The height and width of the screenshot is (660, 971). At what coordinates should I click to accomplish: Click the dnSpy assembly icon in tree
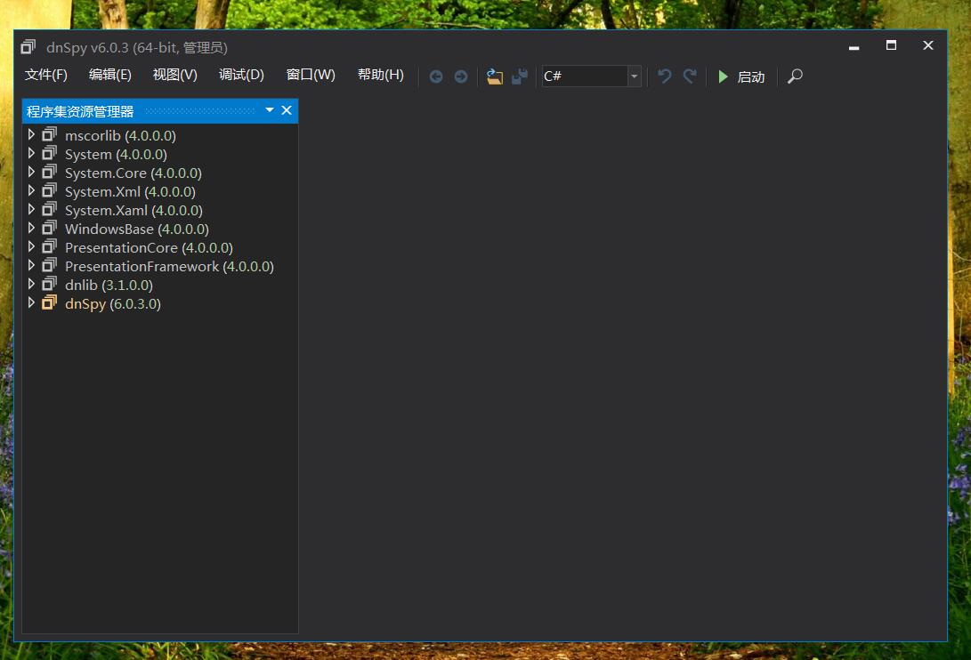pyautogui.click(x=50, y=303)
